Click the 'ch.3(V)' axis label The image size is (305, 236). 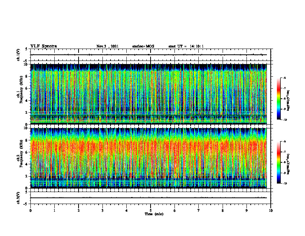coord(18,198)
